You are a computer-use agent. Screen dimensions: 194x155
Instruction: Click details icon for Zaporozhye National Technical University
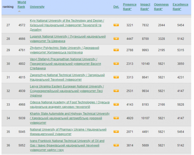point(116,77)
